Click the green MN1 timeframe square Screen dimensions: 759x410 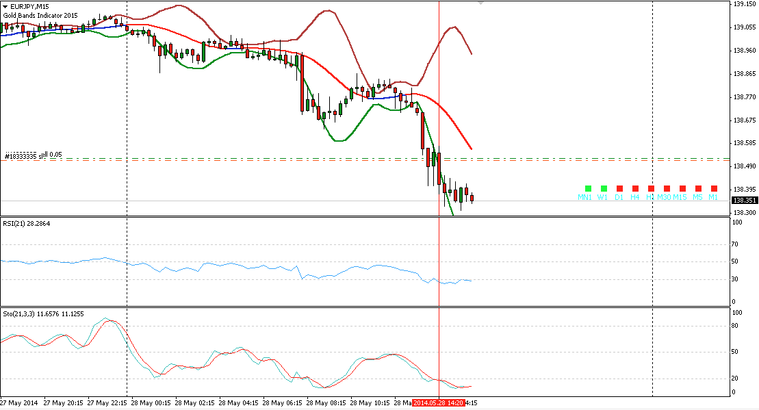pyautogui.click(x=587, y=188)
